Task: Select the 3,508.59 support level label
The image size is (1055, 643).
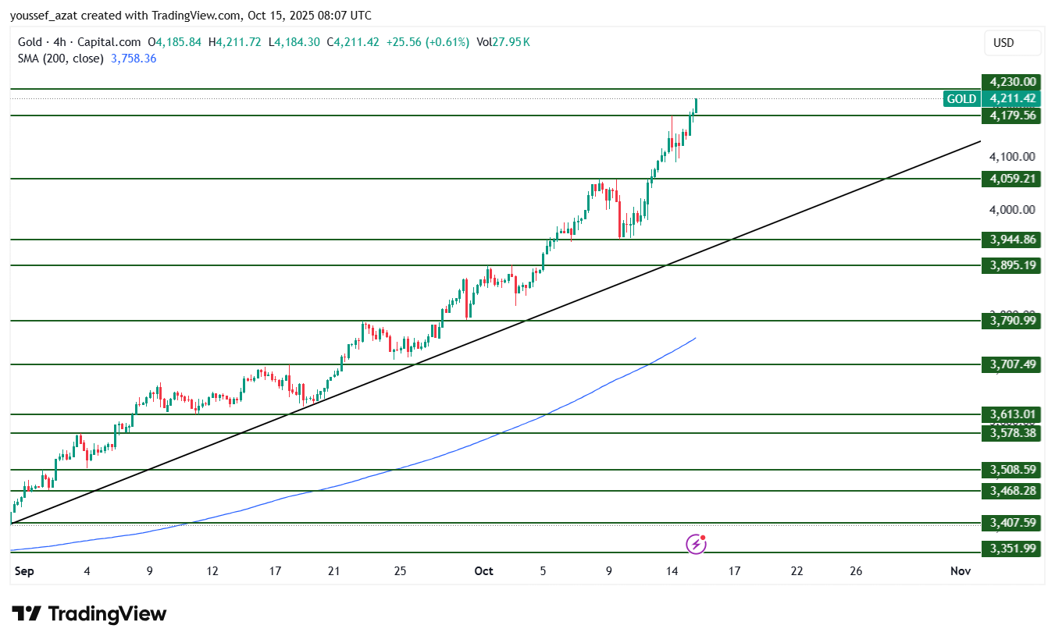Action: (x=1012, y=470)
